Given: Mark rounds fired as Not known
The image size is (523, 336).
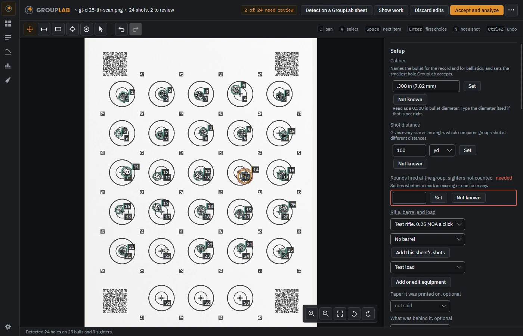Looking at the screenshot, I should [468, 198].
